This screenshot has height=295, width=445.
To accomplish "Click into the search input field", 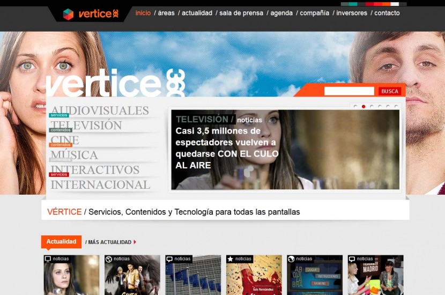I will [349, 91].
